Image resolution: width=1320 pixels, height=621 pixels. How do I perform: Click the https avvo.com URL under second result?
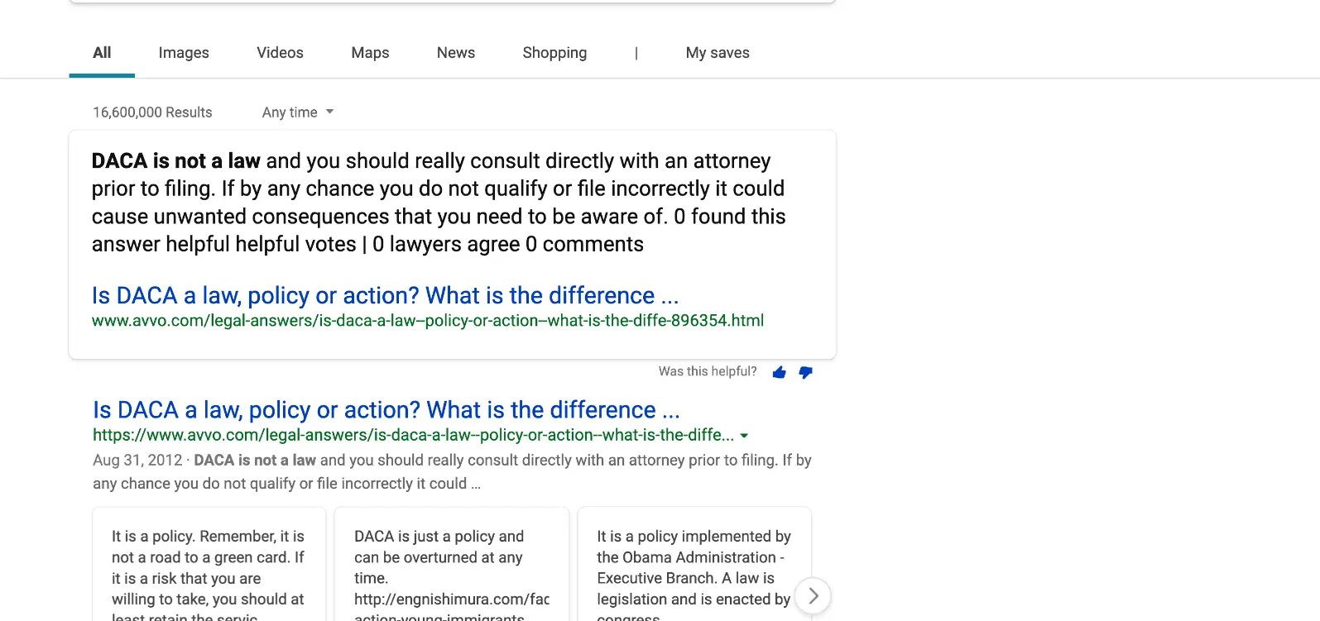(413, 435)
